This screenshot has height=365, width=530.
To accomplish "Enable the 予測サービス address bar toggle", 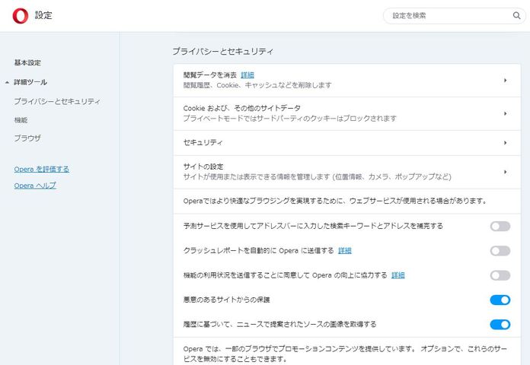I will 500,226.
